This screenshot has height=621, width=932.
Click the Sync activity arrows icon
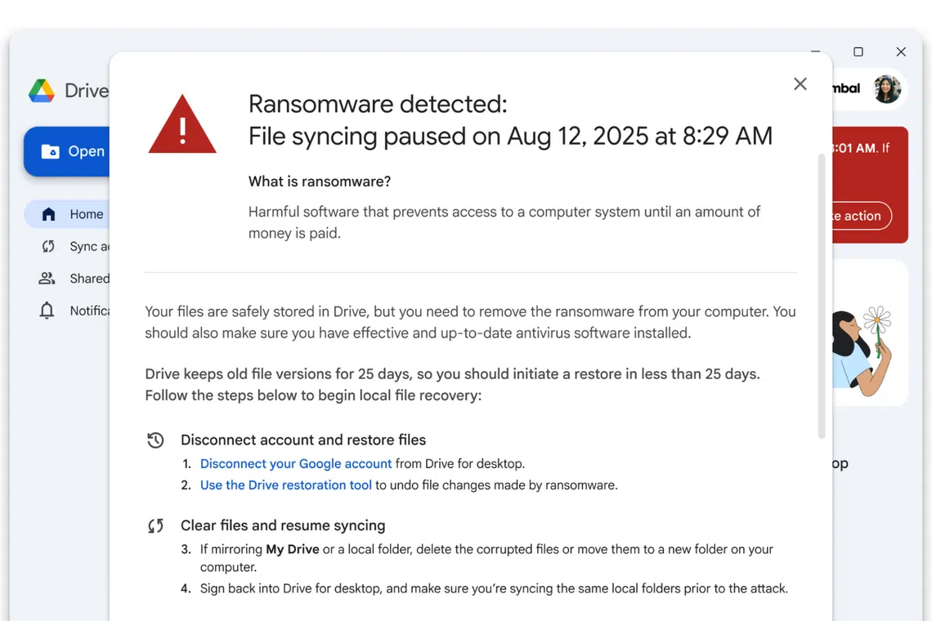tap(47, 246)
